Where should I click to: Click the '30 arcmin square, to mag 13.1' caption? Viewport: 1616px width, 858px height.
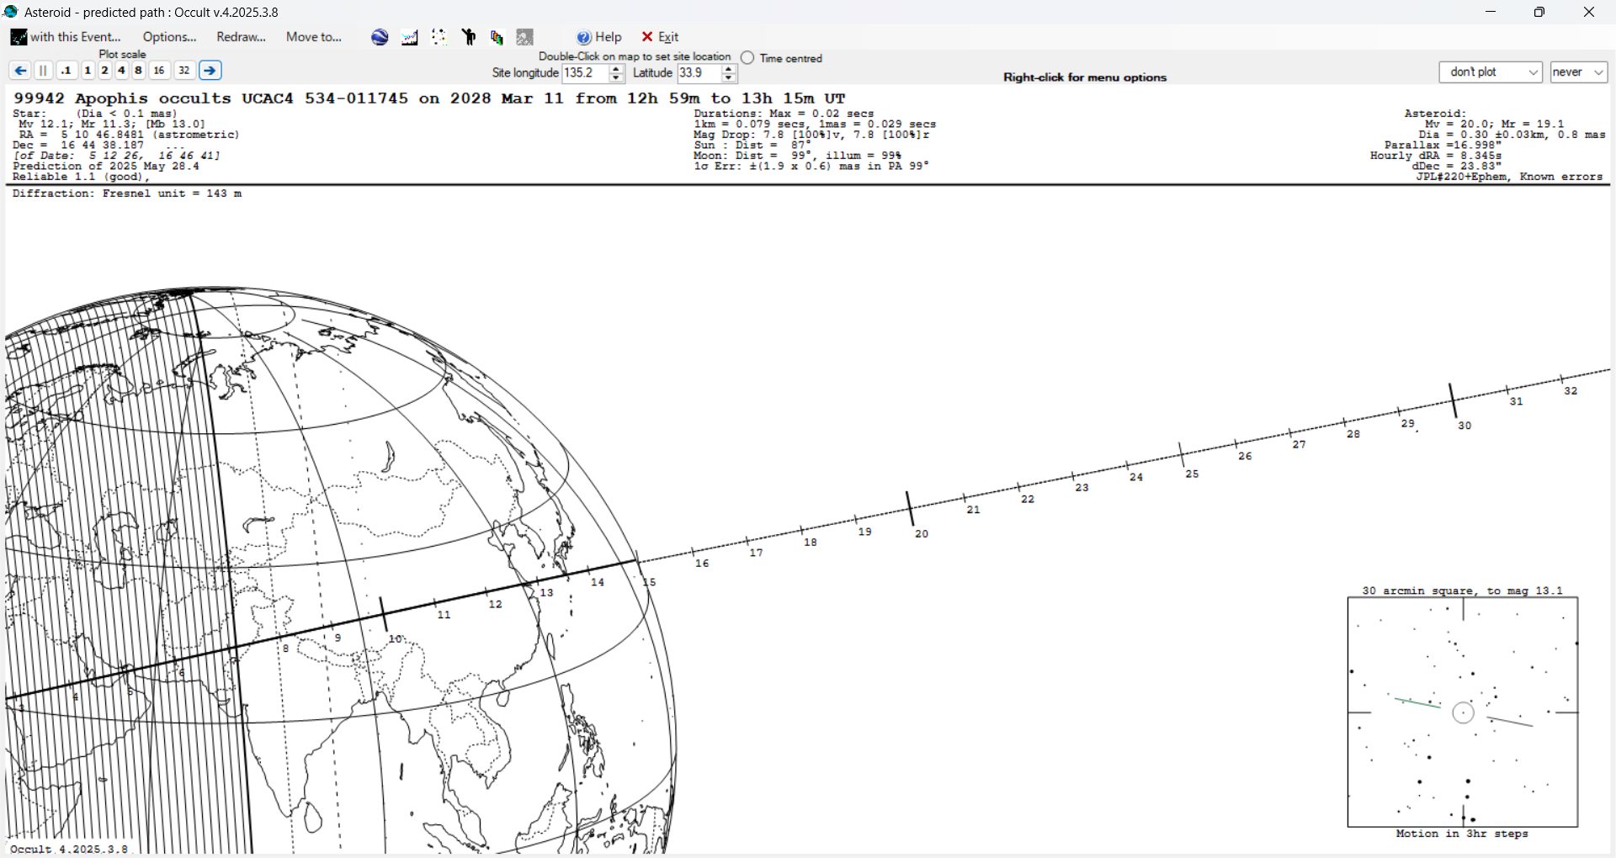[x=1462, y=591]
